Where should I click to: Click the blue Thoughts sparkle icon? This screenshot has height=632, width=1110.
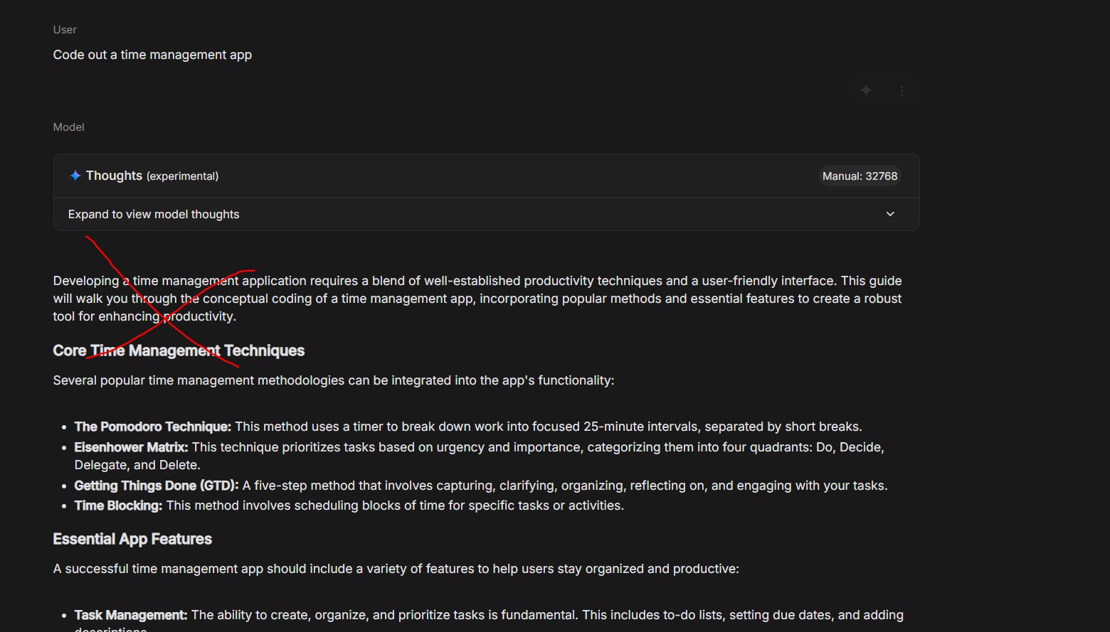(x=75, y=176)
